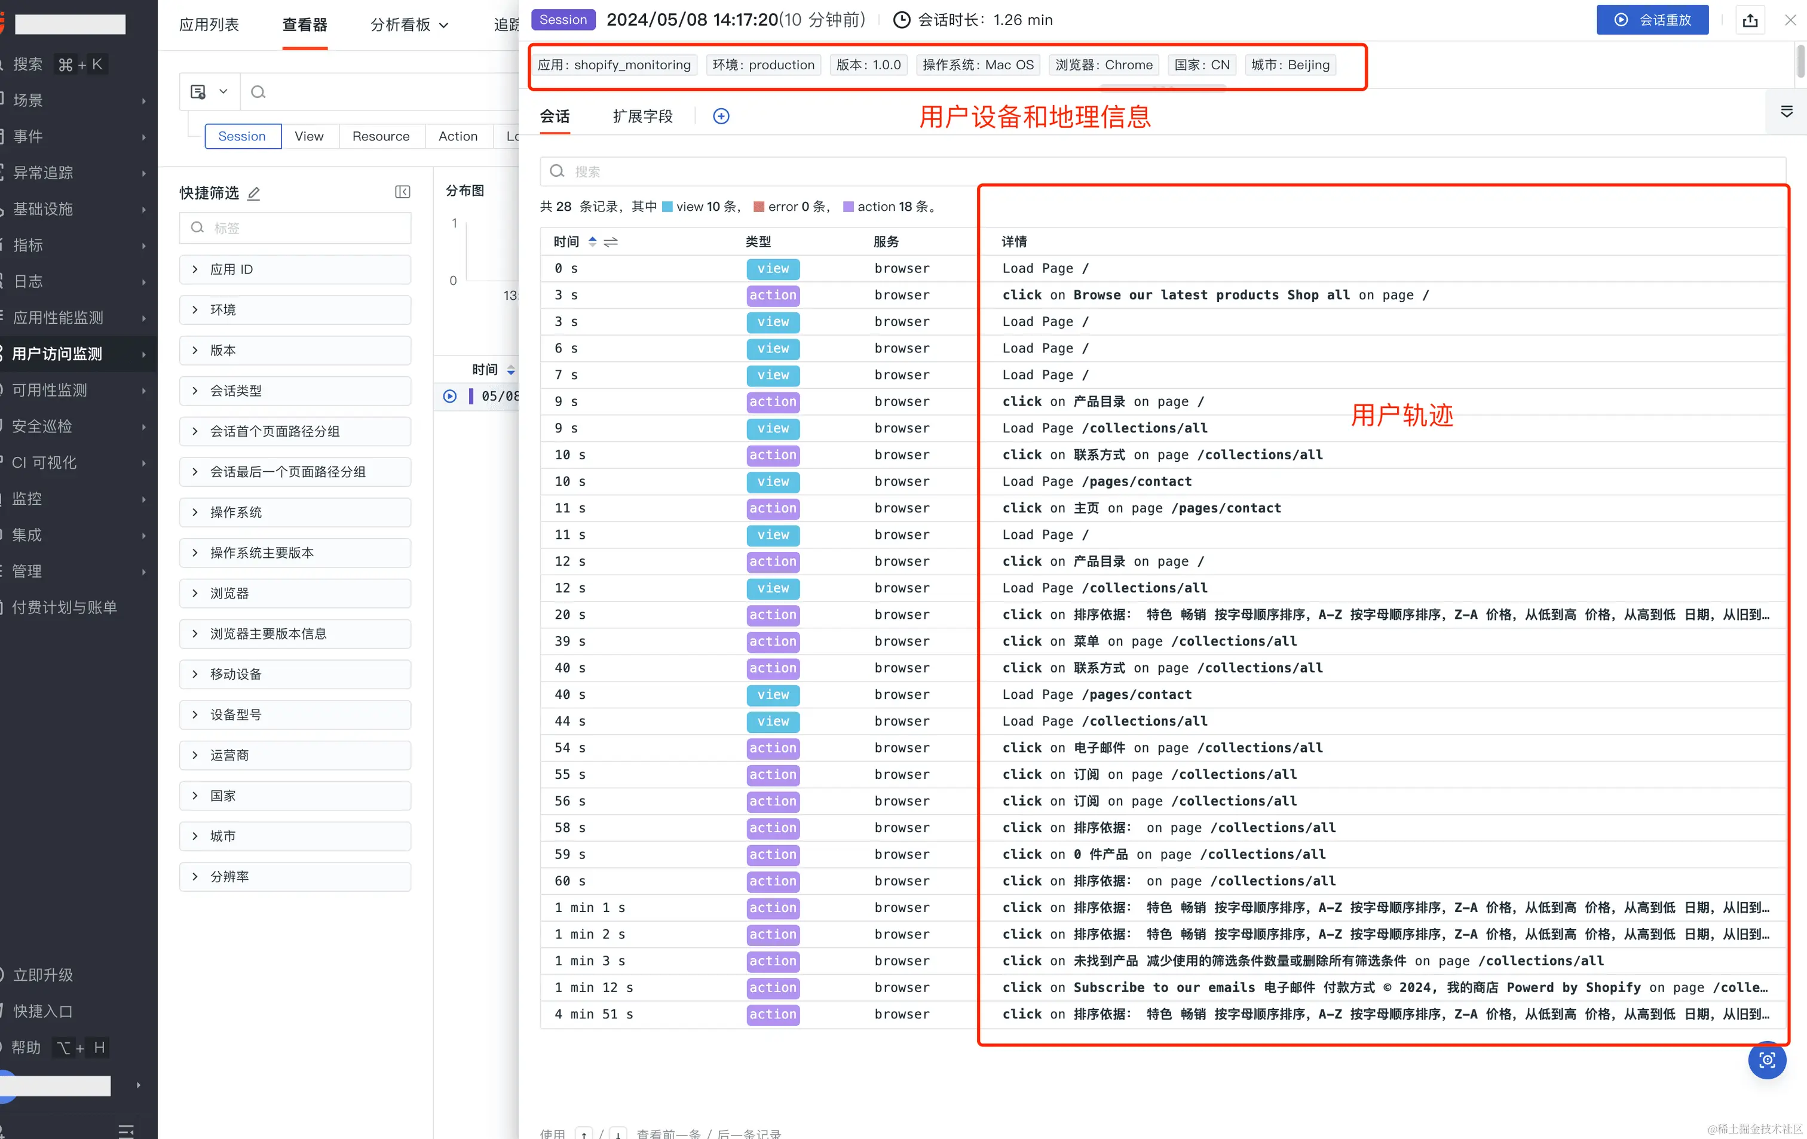This screenshot has height=1139, width=1807.
Task: Click the 搜索 input in session records
Action: (751, 171)
